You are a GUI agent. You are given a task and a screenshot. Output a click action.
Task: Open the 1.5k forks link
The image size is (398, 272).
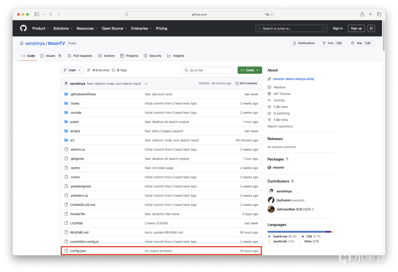pos(281,120)
